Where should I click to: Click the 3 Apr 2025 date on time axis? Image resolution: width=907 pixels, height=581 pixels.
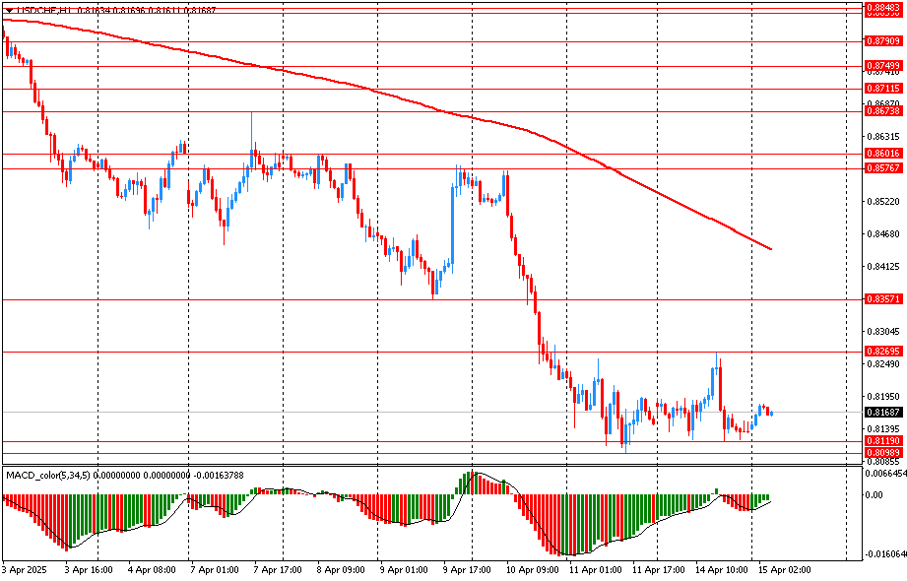(25, 569)
